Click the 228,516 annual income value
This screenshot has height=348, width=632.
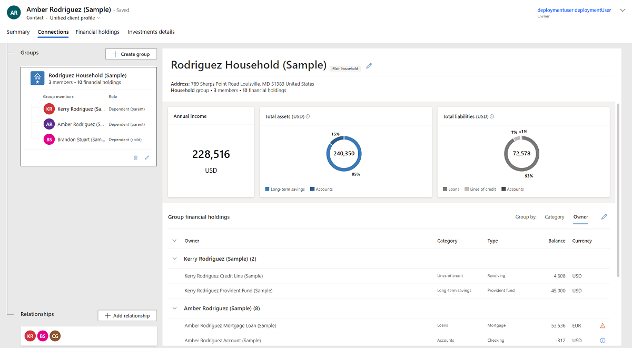click(211, 154)
